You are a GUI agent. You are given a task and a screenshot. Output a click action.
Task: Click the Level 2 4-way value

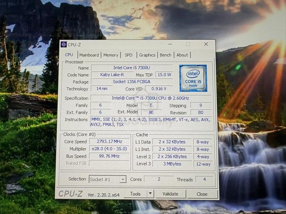(x=203, y=156)
